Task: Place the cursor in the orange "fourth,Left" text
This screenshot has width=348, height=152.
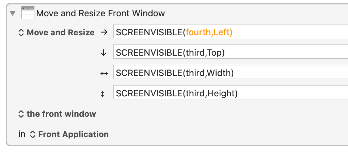Action: tap(209, 33)
